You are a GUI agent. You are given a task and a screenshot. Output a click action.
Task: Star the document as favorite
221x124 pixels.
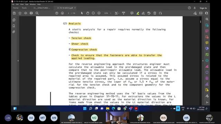pyautogui.click(x=20, y=13)
